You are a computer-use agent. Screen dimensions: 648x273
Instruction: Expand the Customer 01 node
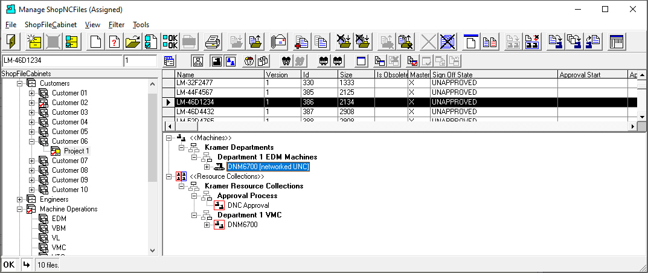tap(31, 93)
